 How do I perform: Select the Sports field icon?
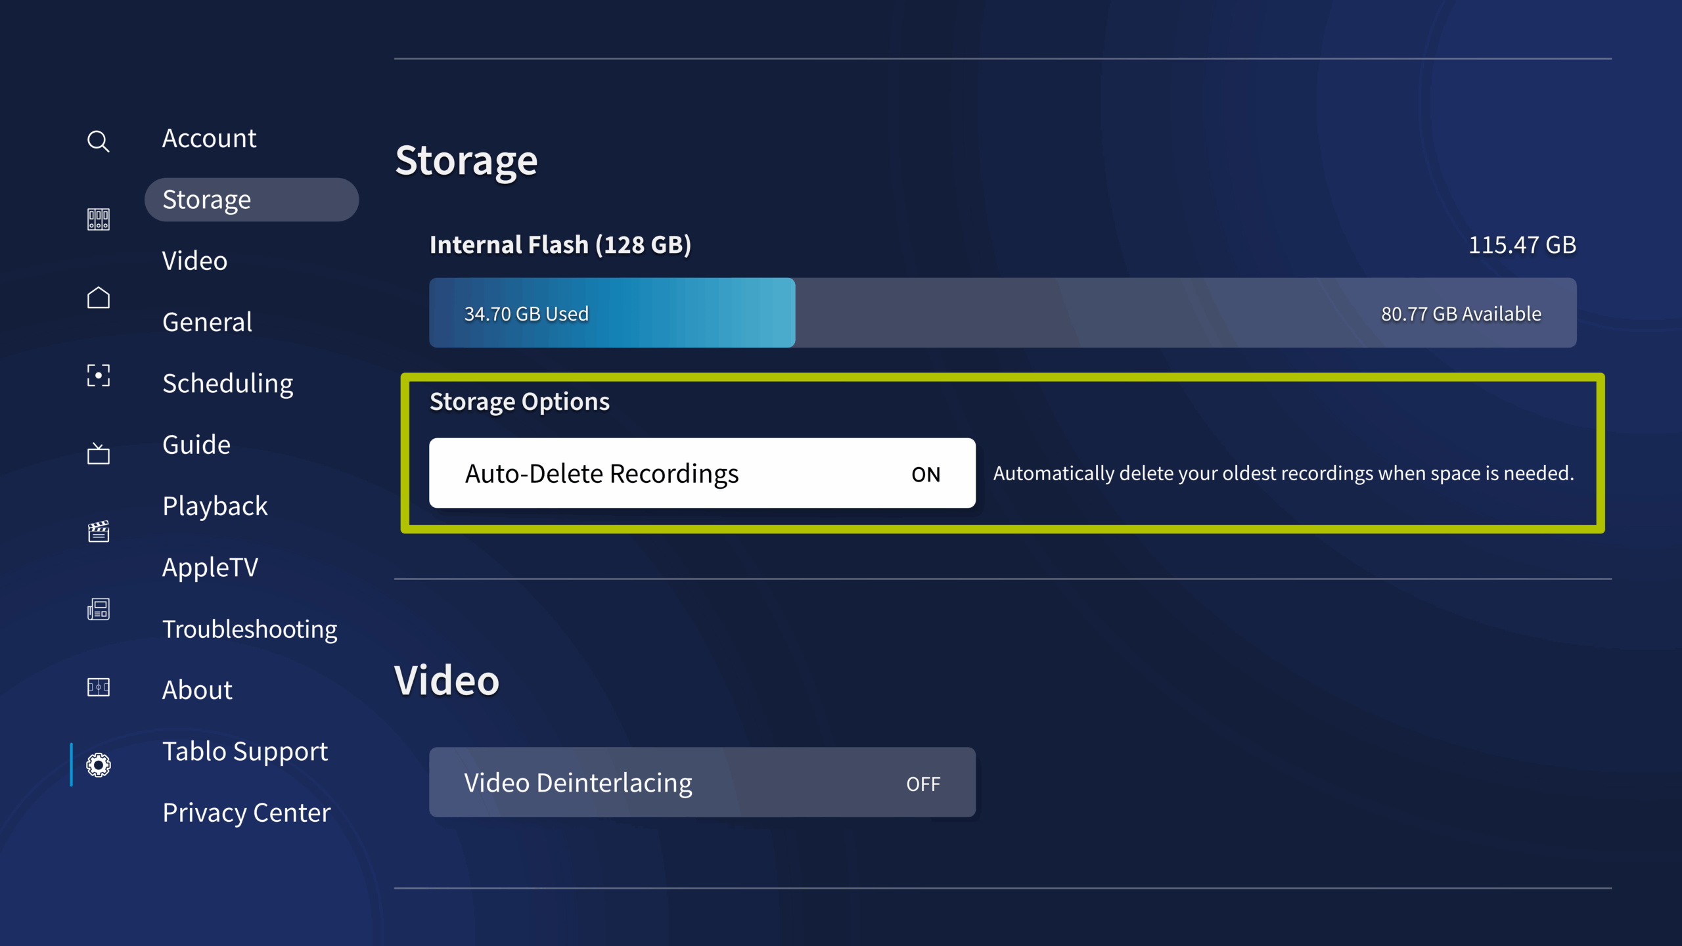click(98, 687)
